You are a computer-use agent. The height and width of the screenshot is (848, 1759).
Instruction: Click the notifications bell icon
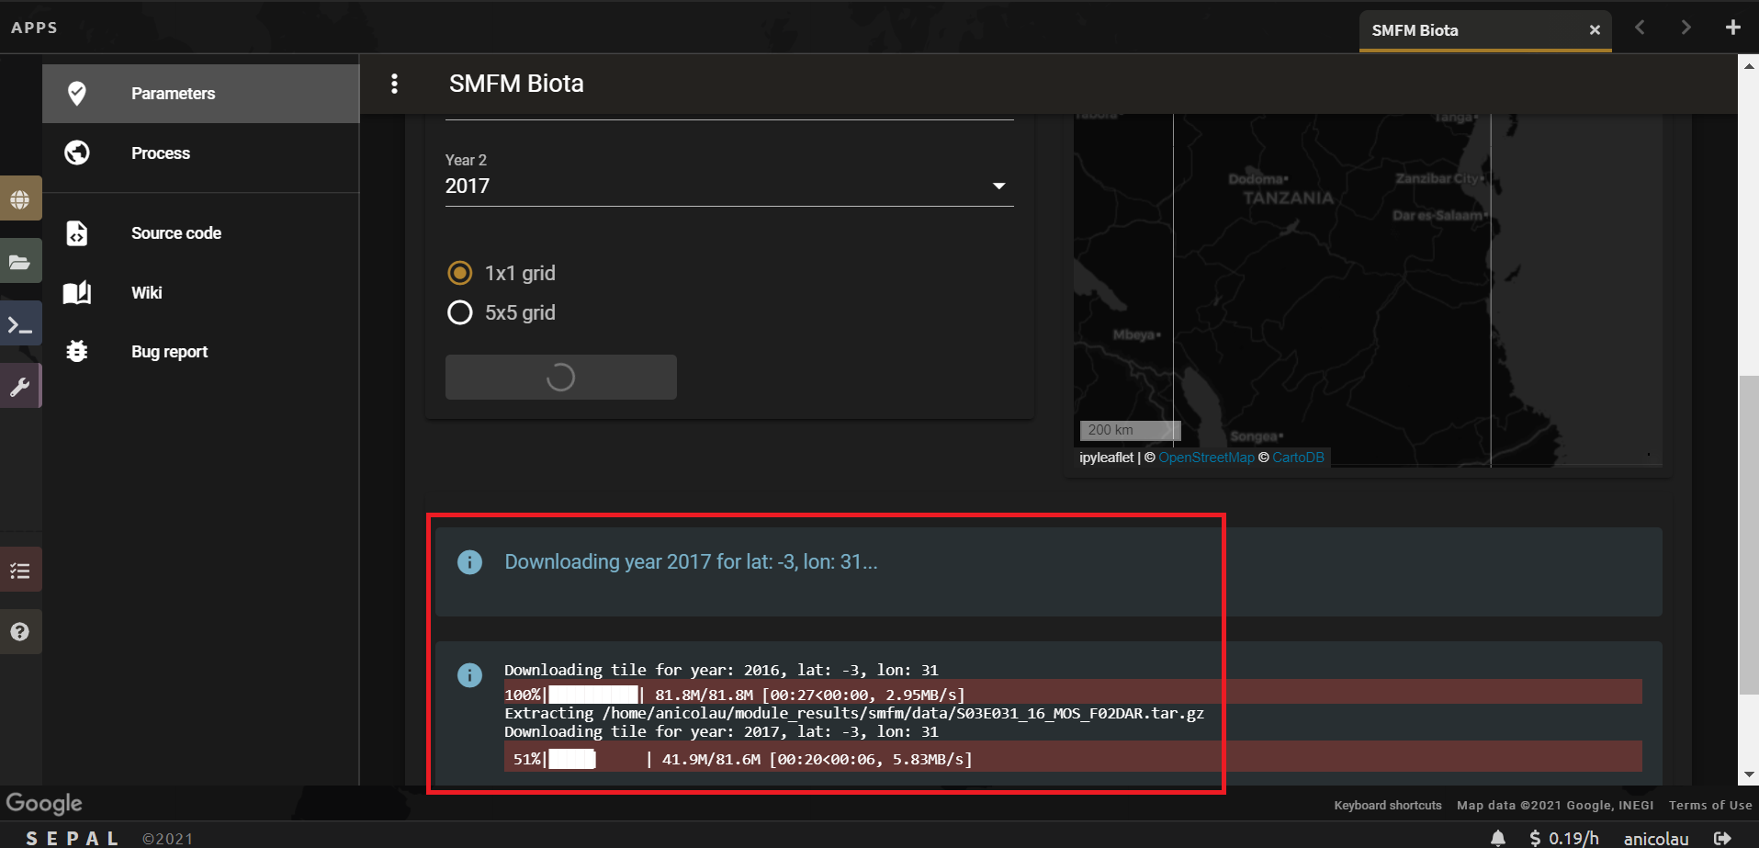tap(1498, 838)
